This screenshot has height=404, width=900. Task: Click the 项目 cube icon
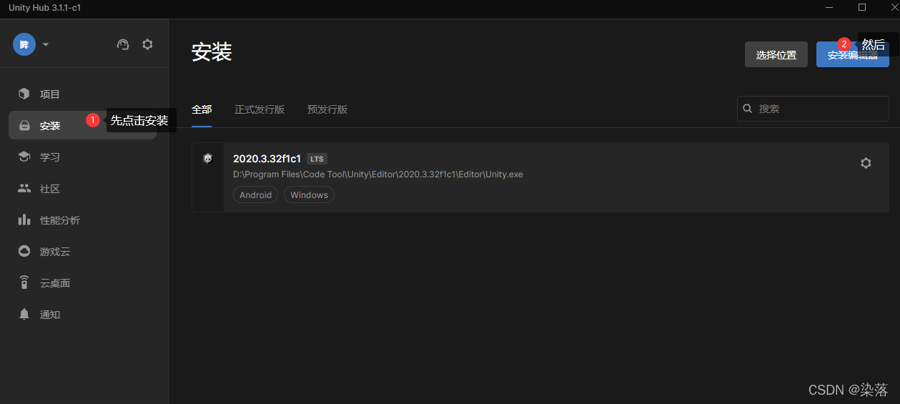click(24, 94)
